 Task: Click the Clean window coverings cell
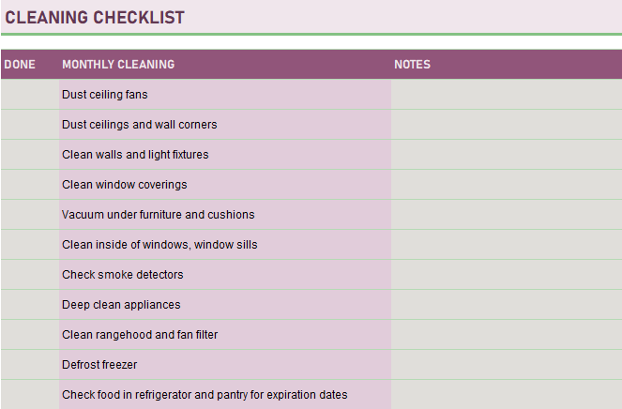(x=125, y=185)
